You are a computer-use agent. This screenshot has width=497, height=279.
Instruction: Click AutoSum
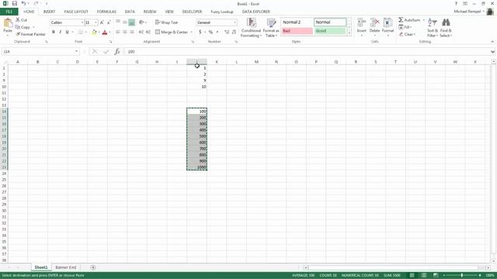tap(409, 20)
